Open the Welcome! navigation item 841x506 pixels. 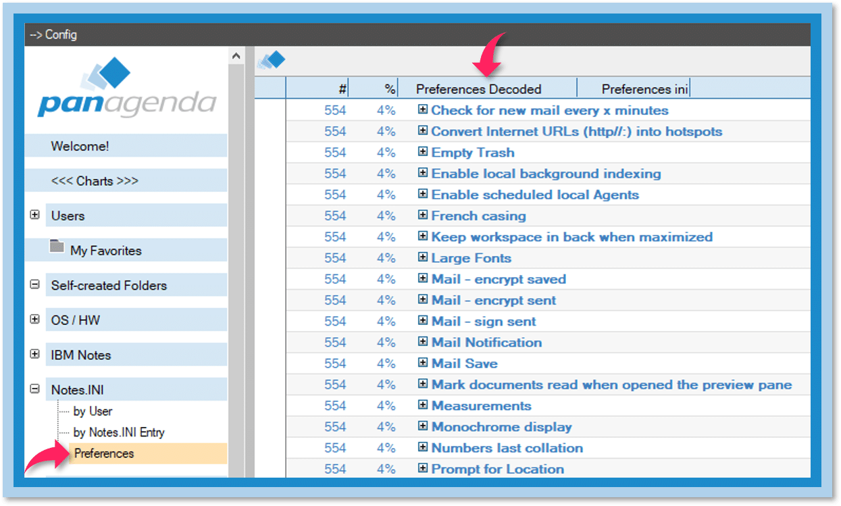80,146
